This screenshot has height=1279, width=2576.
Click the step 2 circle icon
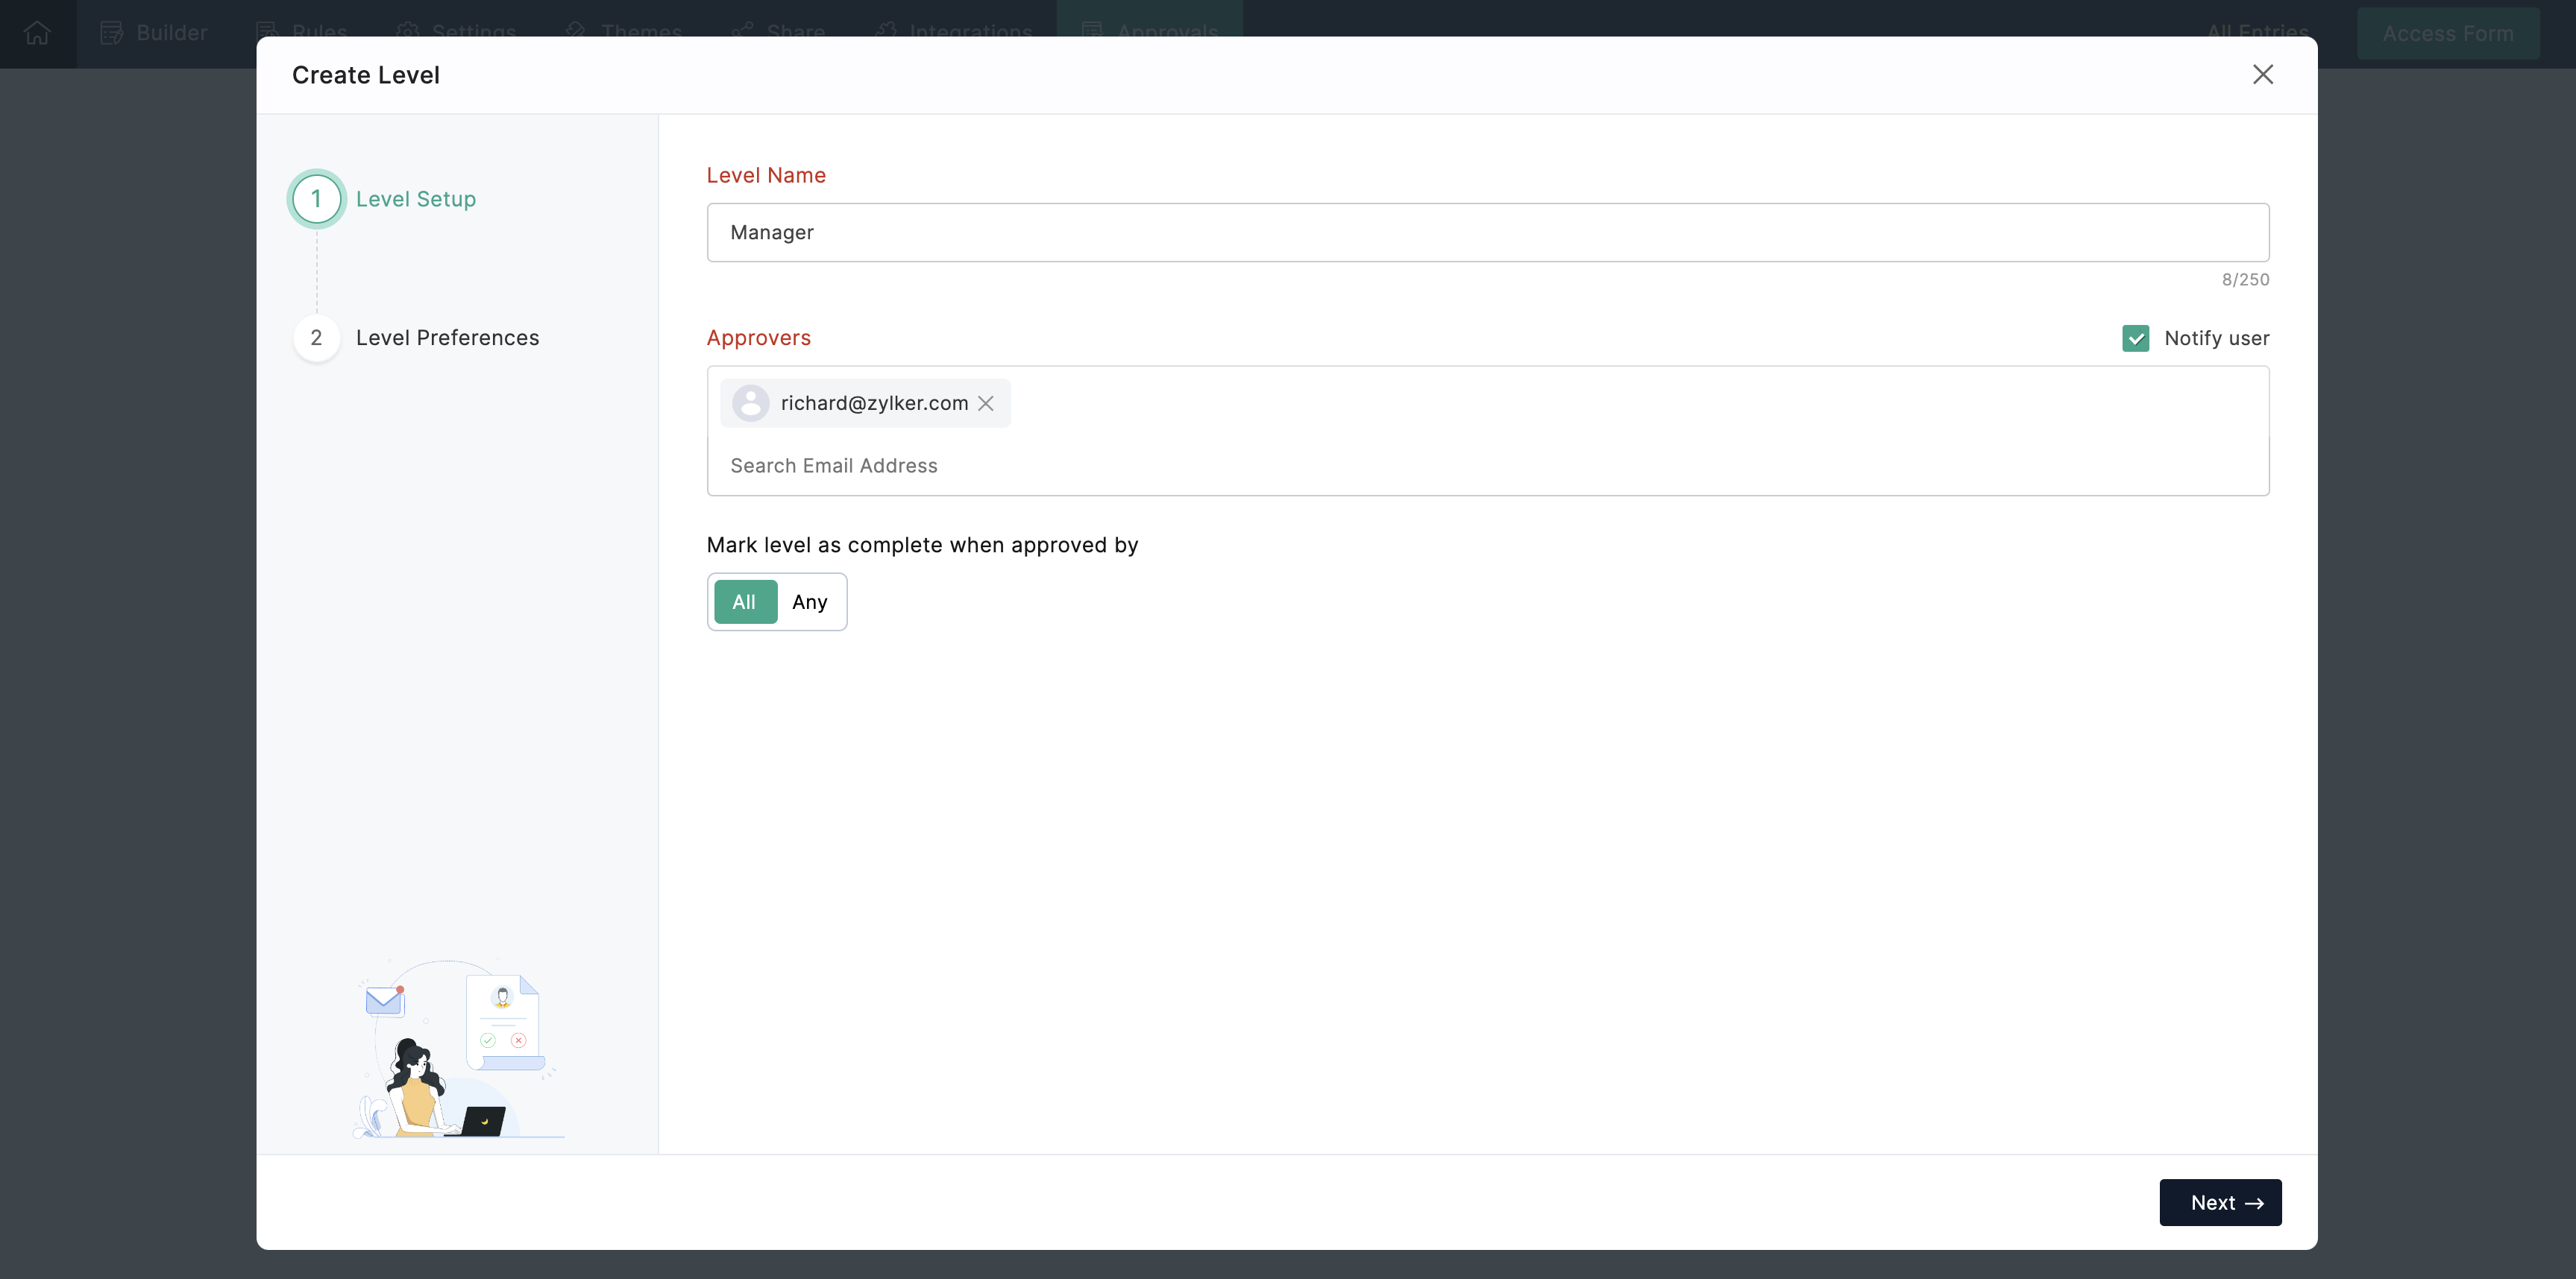[x=316, y=338]
